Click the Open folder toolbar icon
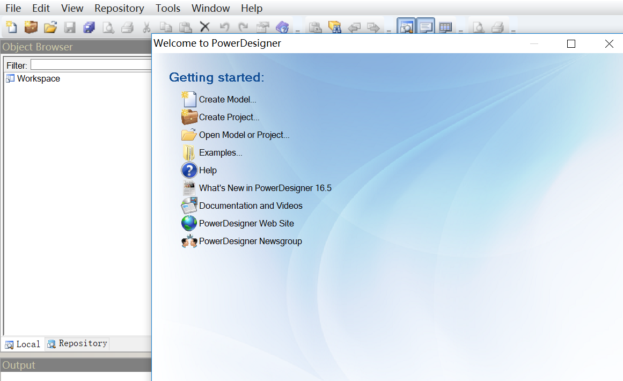The width and height of the screenshot is (623, 381). tap(50, 27)
